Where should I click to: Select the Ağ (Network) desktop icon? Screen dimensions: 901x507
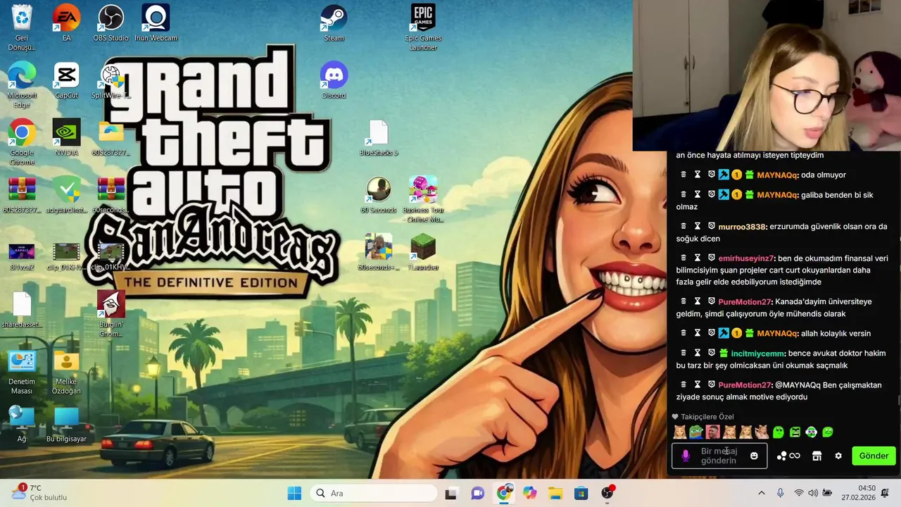coord(22,424)
